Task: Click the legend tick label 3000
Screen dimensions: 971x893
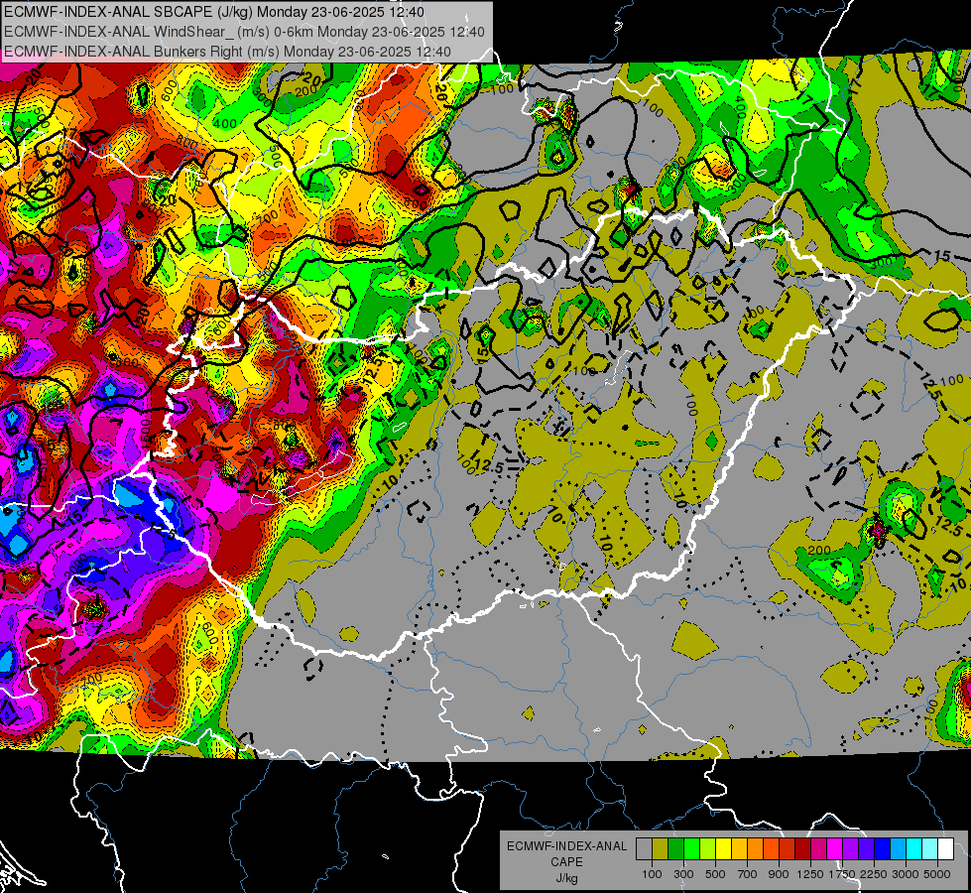Action: [x=906, y=874]
